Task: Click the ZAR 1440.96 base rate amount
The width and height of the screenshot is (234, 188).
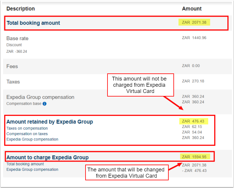Action: pyautogui.click(x=194, y=38)
